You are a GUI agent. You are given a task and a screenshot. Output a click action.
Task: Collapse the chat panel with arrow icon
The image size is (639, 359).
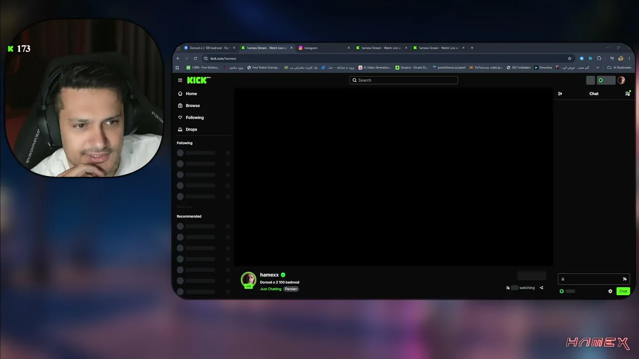560,94
